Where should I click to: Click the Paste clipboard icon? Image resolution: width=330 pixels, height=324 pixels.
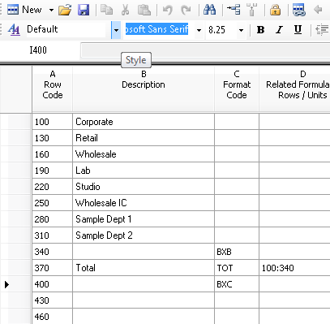[x=144, y=10]
